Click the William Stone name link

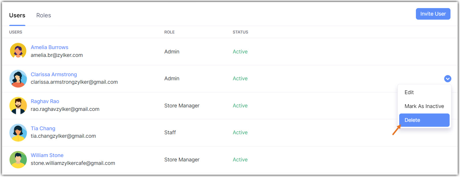(x=47, y=155)
